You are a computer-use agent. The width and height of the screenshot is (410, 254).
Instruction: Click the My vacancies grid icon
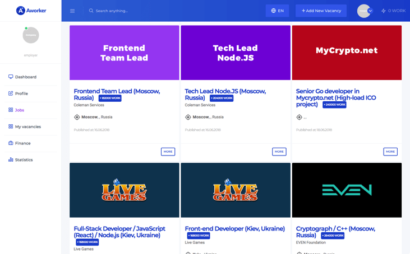point(11,126)
